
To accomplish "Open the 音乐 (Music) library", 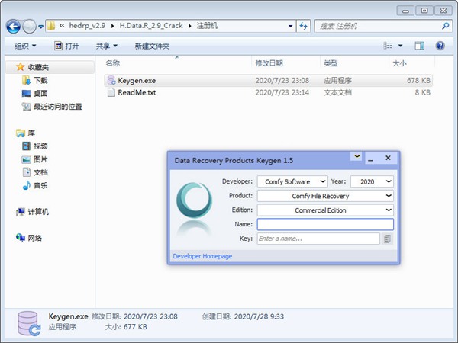I will [x=40, y=185].
